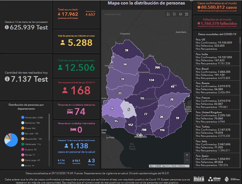Expand the Esri map attribution text

pos(169,166)
